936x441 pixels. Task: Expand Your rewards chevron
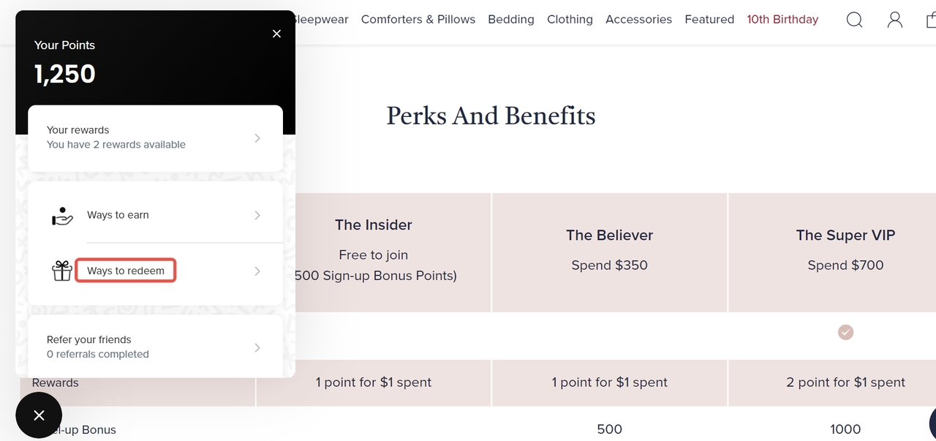point(257,138)
